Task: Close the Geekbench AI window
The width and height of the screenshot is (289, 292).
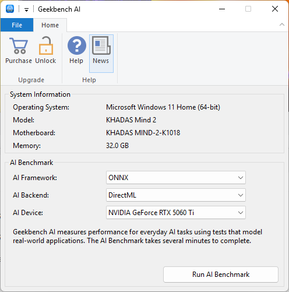Action: click(275, 9)
